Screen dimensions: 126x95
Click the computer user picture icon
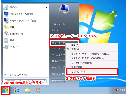click(x=64, y=9)
